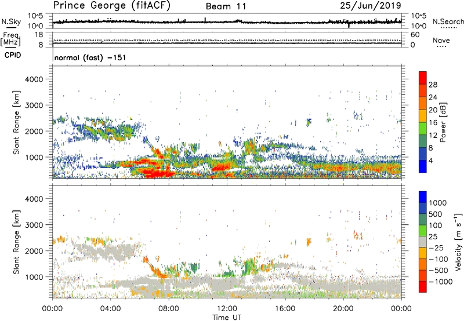
Task: Click the '16' tick on Power scale
Action: coord(433,123)
